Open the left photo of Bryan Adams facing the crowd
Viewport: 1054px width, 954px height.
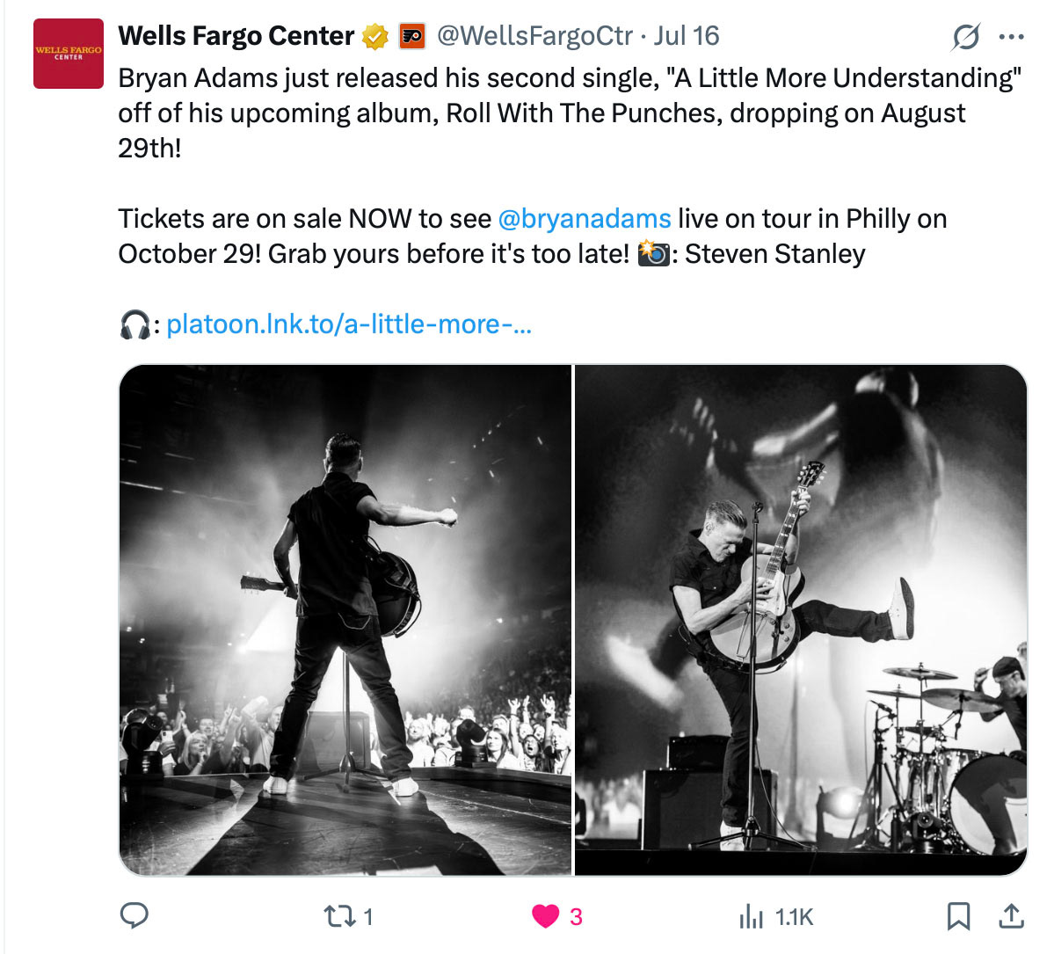tap(345, 620)
